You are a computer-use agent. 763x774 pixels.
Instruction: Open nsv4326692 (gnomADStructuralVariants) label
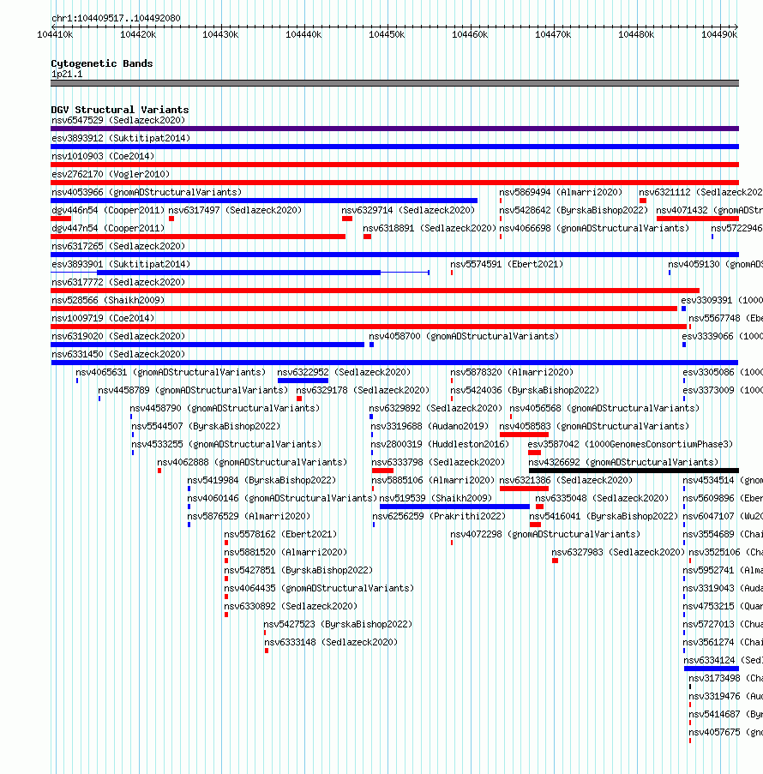tap(624, 463)
